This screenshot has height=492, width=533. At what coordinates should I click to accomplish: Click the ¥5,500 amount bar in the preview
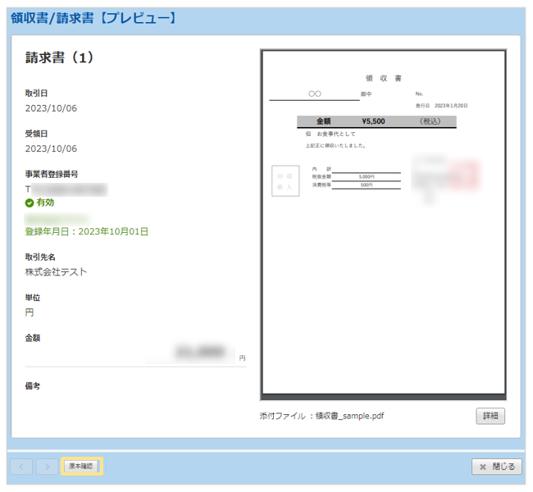coord(376,121)
